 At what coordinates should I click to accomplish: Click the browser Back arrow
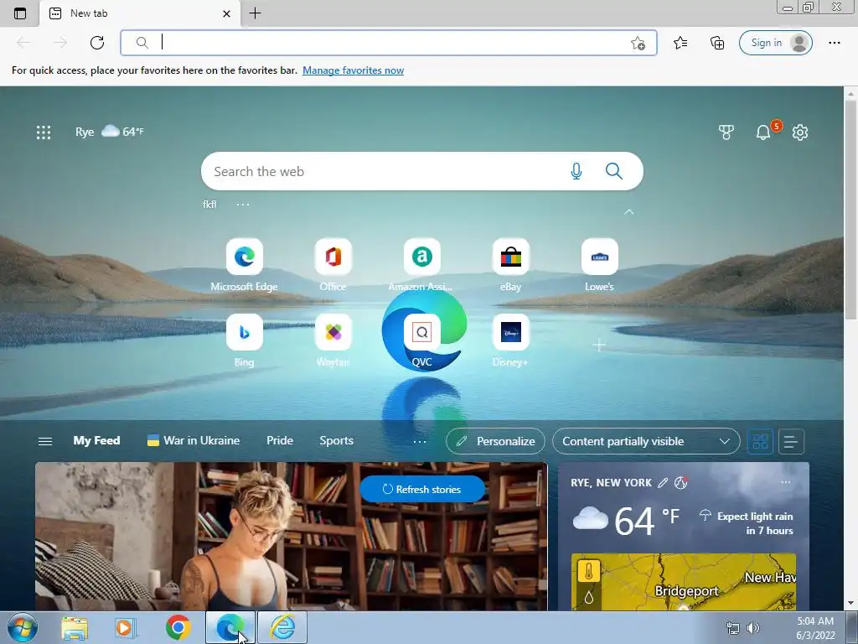23,43
